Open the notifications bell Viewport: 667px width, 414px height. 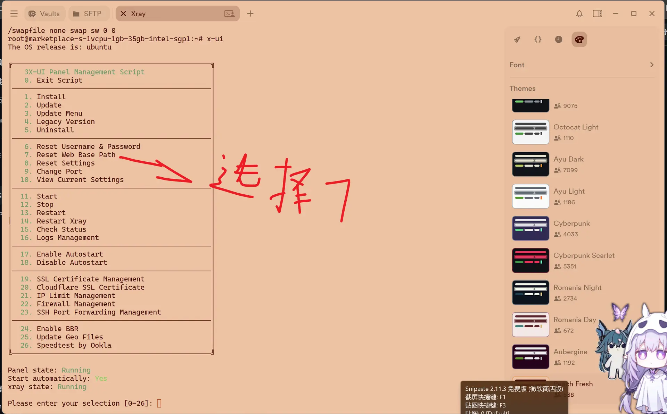[x=579, y=14]
